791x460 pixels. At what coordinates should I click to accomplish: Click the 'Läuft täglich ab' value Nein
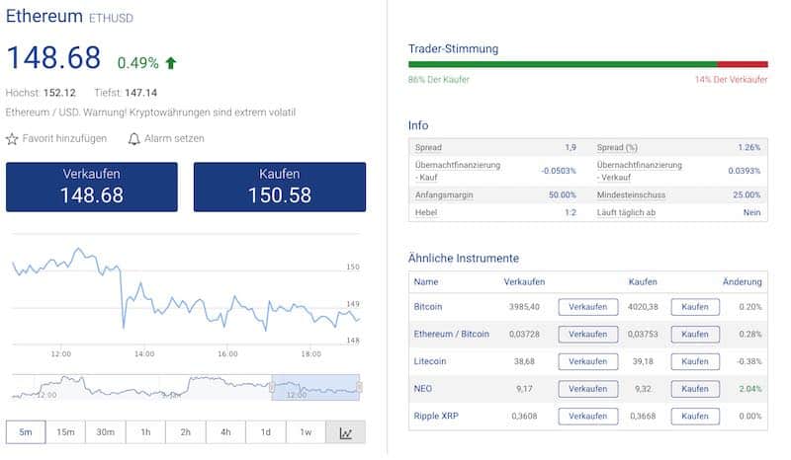751,212
